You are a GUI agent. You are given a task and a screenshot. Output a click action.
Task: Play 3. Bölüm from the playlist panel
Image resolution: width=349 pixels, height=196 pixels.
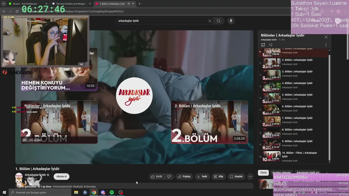click(294, 75)
